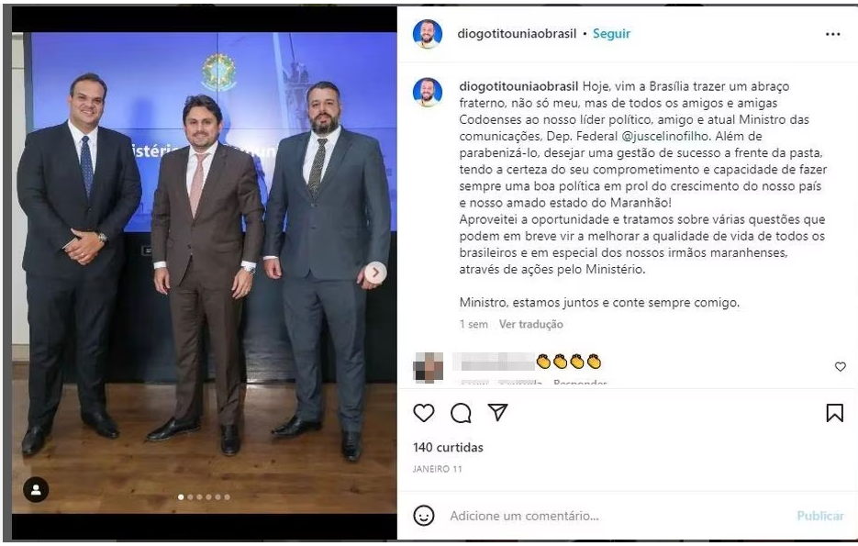The height and width of the screenshot is (546, 858).
Task: Click Ver tradução link
Action: [x=530, y=324]
